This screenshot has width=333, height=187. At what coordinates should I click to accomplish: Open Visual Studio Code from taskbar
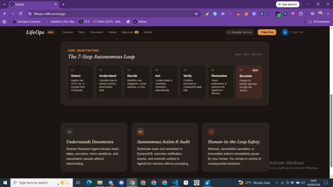[175, 182]
